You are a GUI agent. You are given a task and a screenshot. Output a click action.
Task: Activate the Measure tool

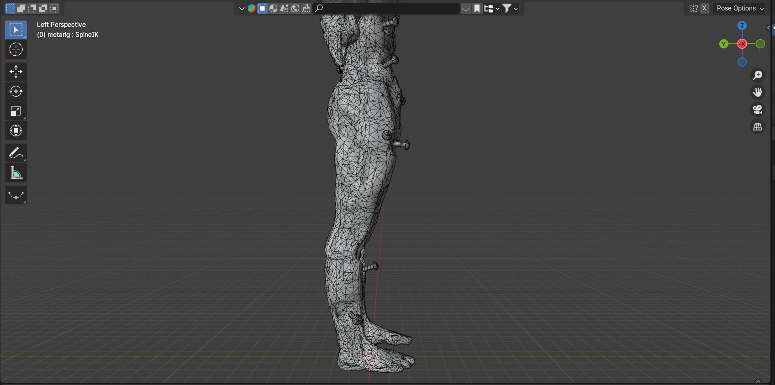point(16,173)
